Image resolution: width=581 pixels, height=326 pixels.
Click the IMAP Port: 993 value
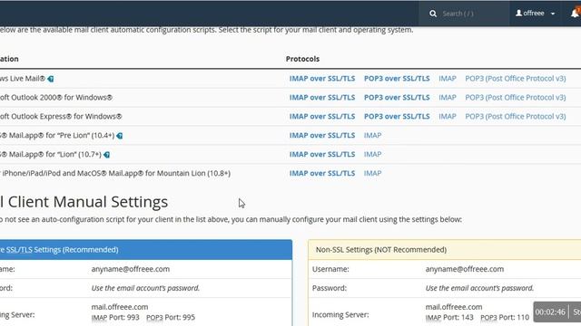(x=115, y=317)
